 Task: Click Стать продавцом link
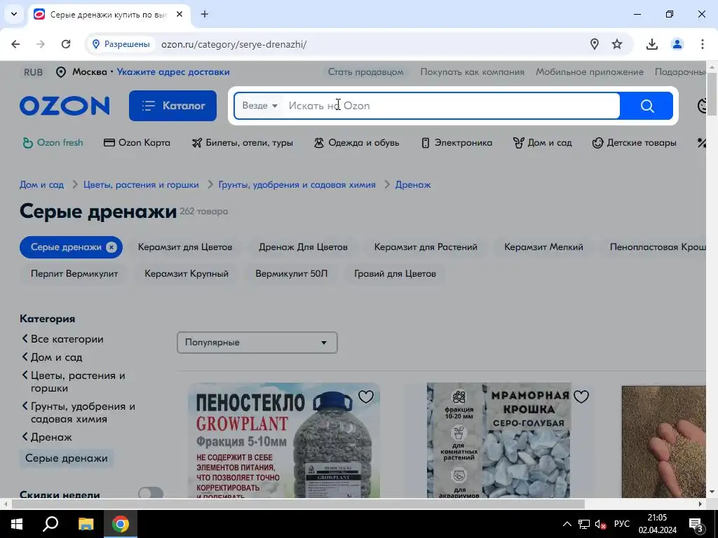[x=365, y=72]
